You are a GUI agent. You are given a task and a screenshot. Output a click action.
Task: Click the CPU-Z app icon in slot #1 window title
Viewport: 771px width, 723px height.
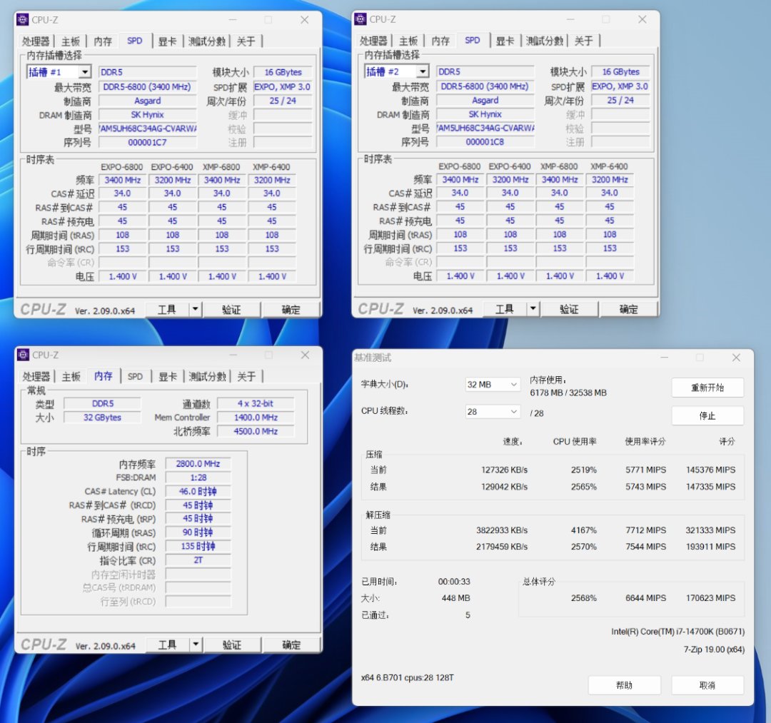[x=23, y=20]
